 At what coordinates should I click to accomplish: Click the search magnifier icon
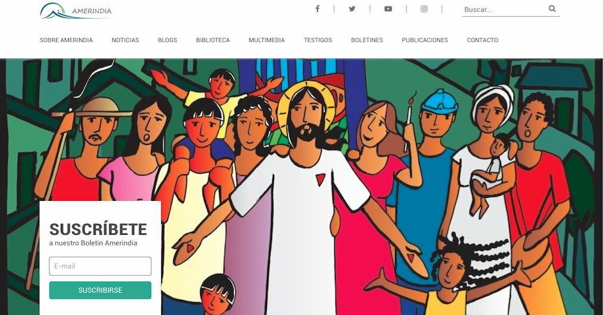(552, 8)
